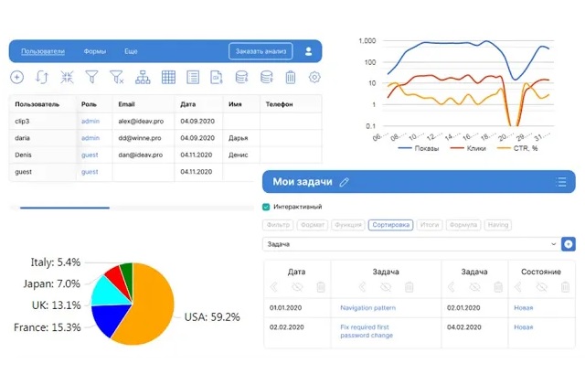Expand the Задача dropdown

click(554, 244)
